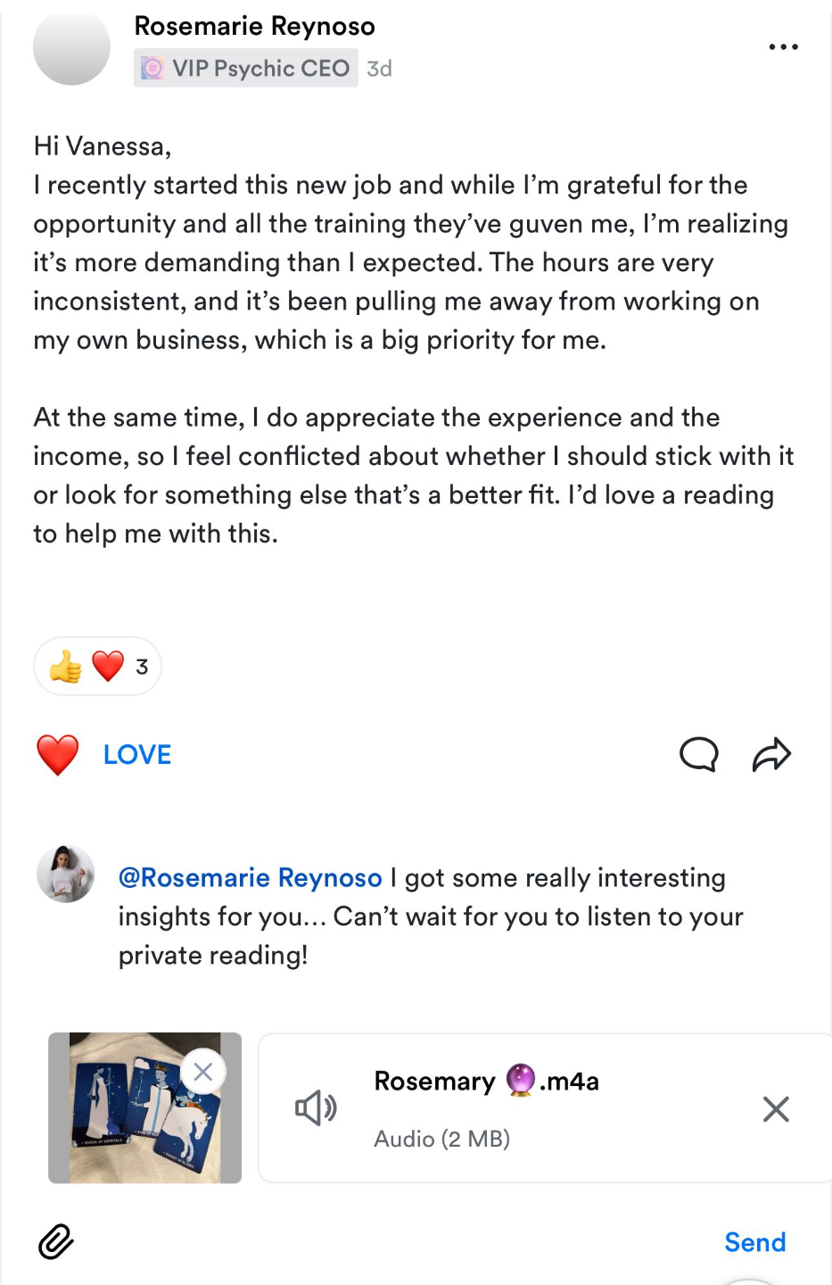Screen dimensions: 832x1285
Task: Select the VIP Psychic CEO badge
Action: click(x=245, y=68)
